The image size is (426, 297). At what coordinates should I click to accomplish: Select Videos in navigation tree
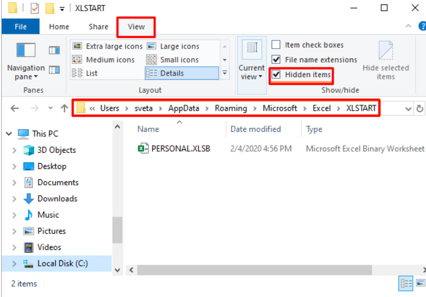click(x=49, y=247)
